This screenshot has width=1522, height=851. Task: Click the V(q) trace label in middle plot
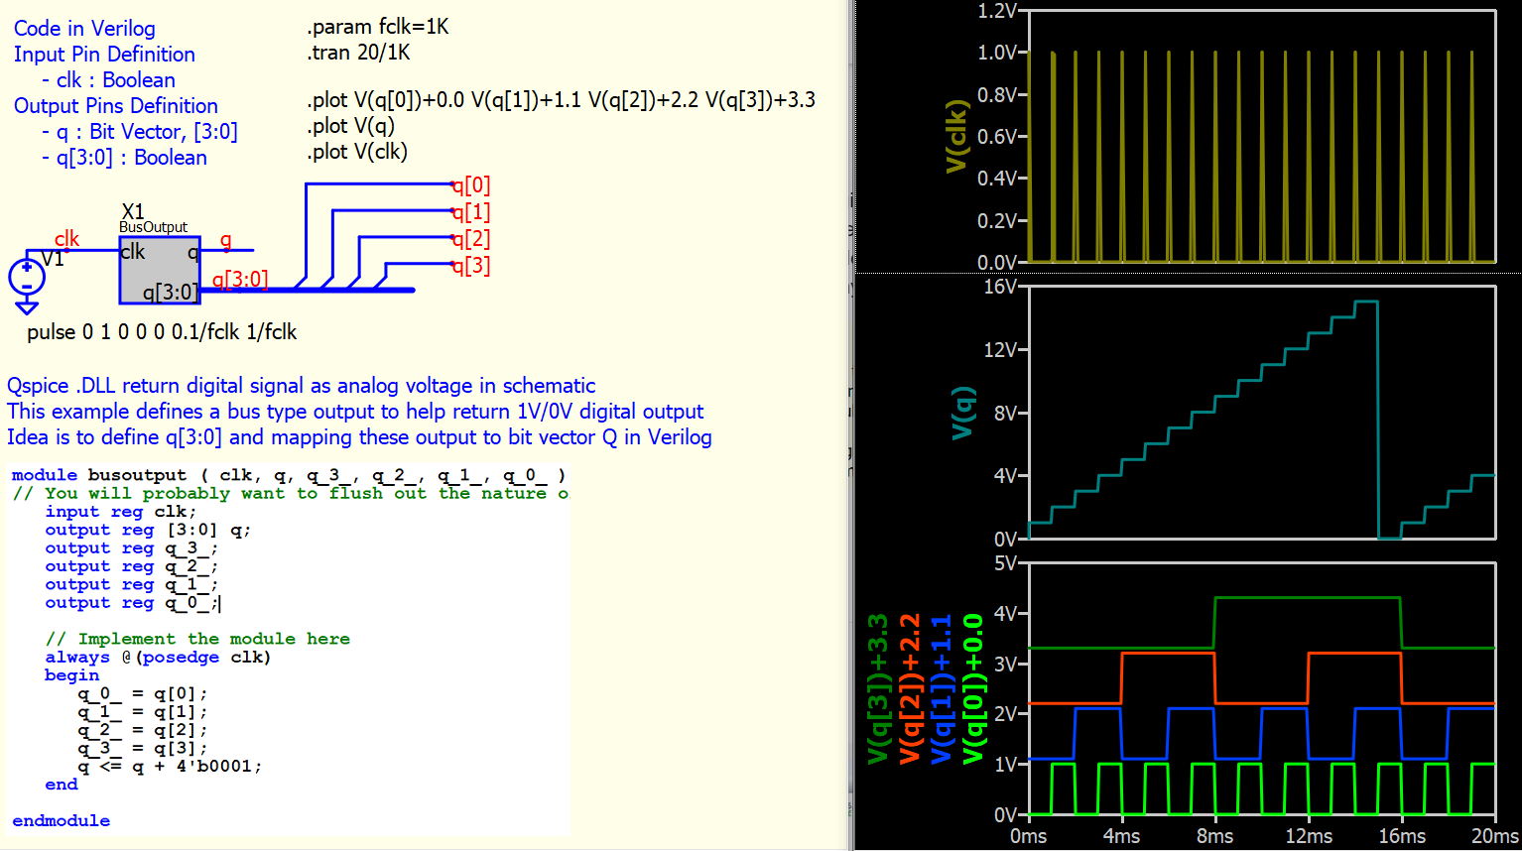click(x=962, y=413)
